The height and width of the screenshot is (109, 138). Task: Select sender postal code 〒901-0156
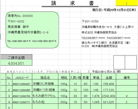tap(90, 21)
